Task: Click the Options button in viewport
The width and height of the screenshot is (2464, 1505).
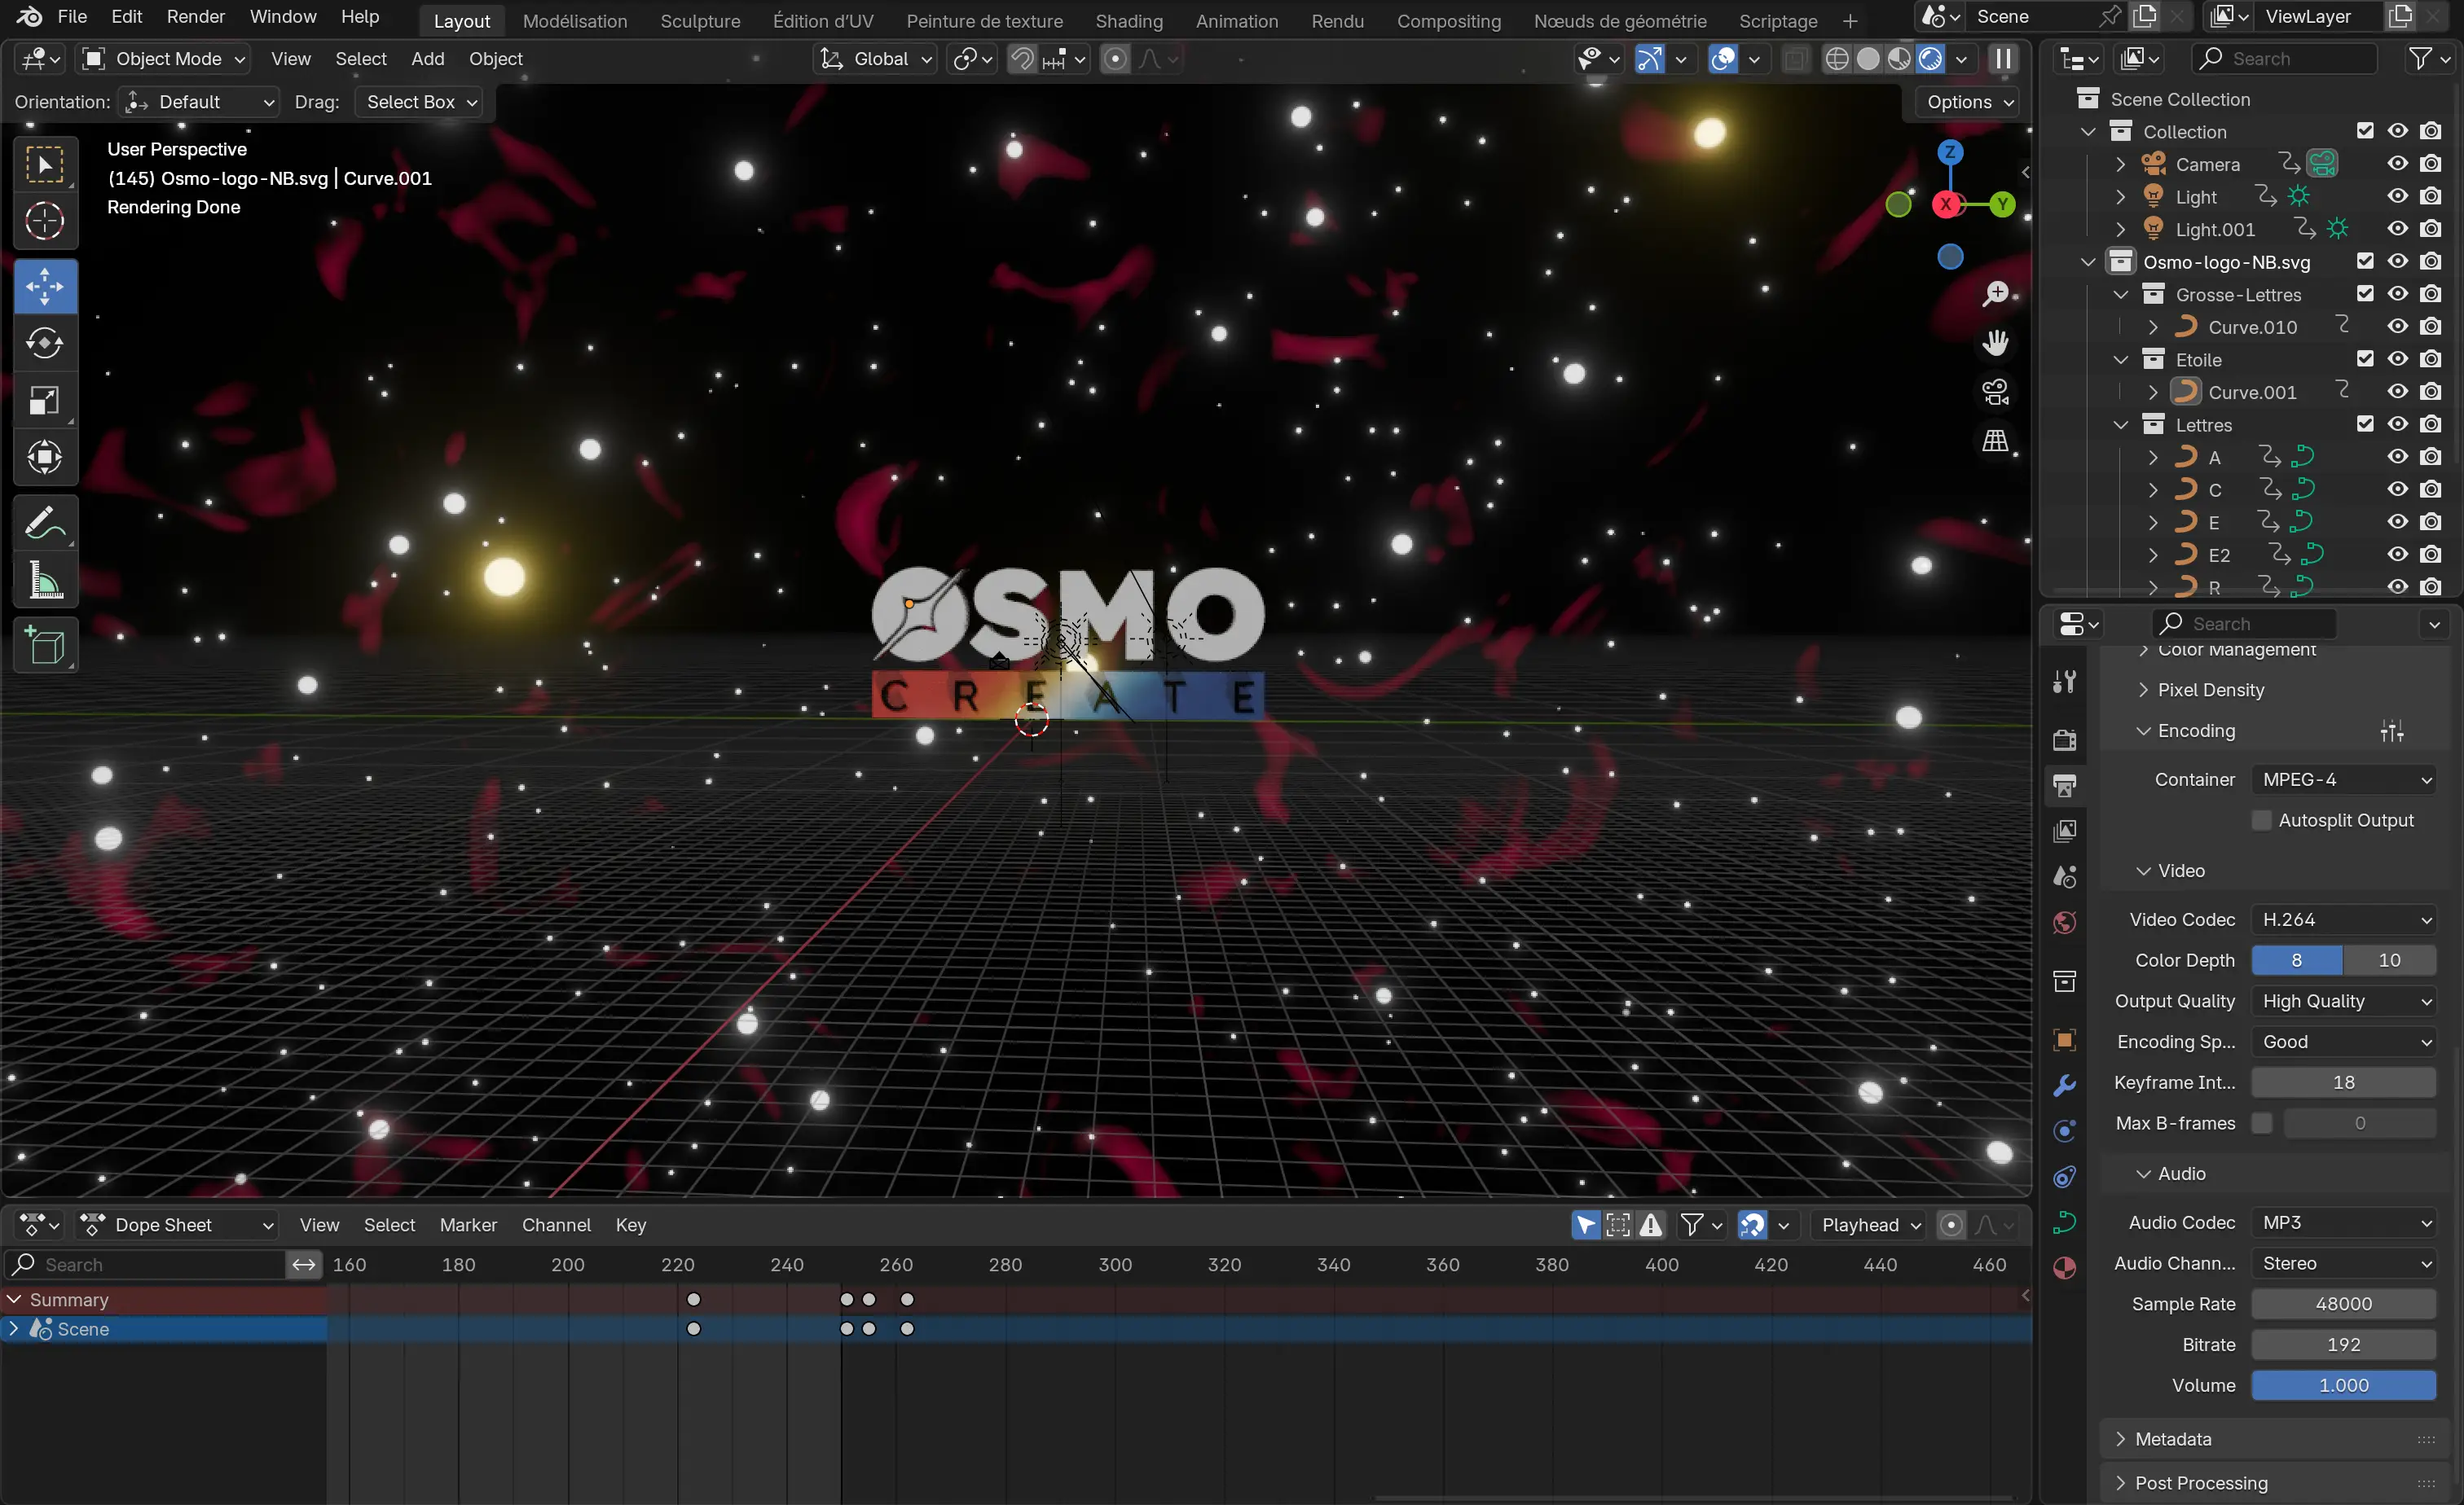Action: 1967,102
